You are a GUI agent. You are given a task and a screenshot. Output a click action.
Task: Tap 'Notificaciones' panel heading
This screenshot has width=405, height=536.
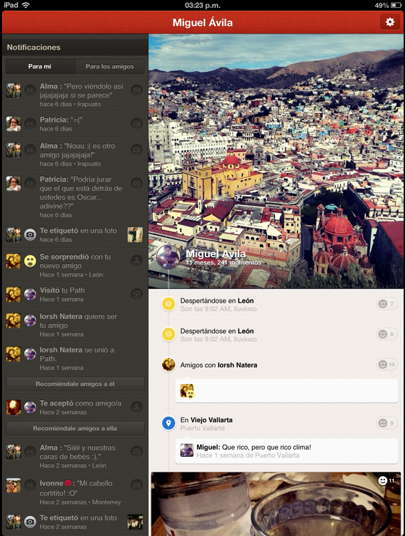[33, 47]
